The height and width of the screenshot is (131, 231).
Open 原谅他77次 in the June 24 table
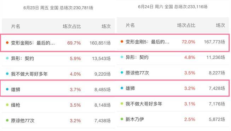point(173,73)
